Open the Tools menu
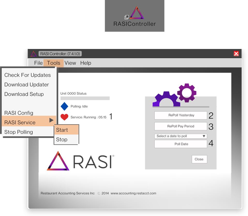 pyautogui.click(x=53, y=63)
